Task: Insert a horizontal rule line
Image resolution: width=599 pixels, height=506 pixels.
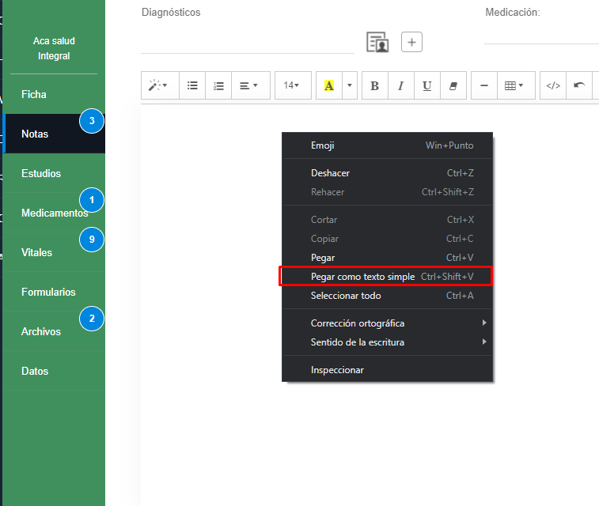Action: tap(484, 86)
